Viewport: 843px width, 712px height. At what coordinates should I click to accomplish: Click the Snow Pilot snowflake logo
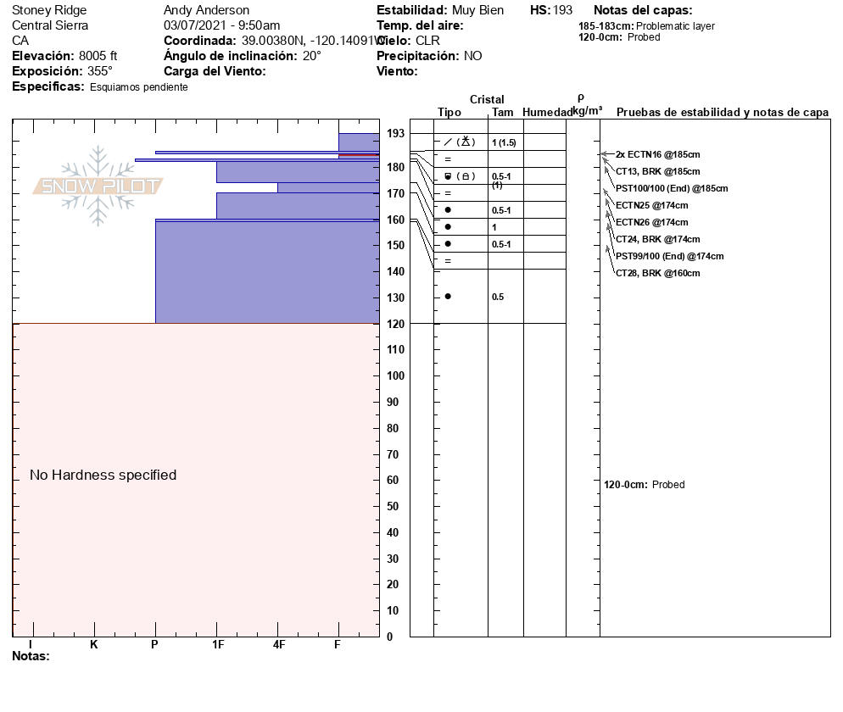point(98,186)
